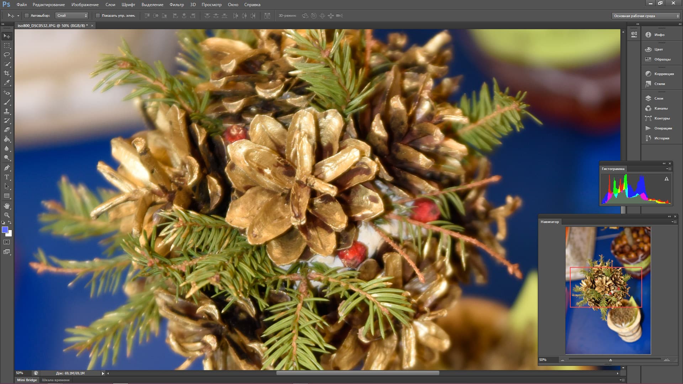Select the Horizontal Type tool
683x384 pixels.
7,177
